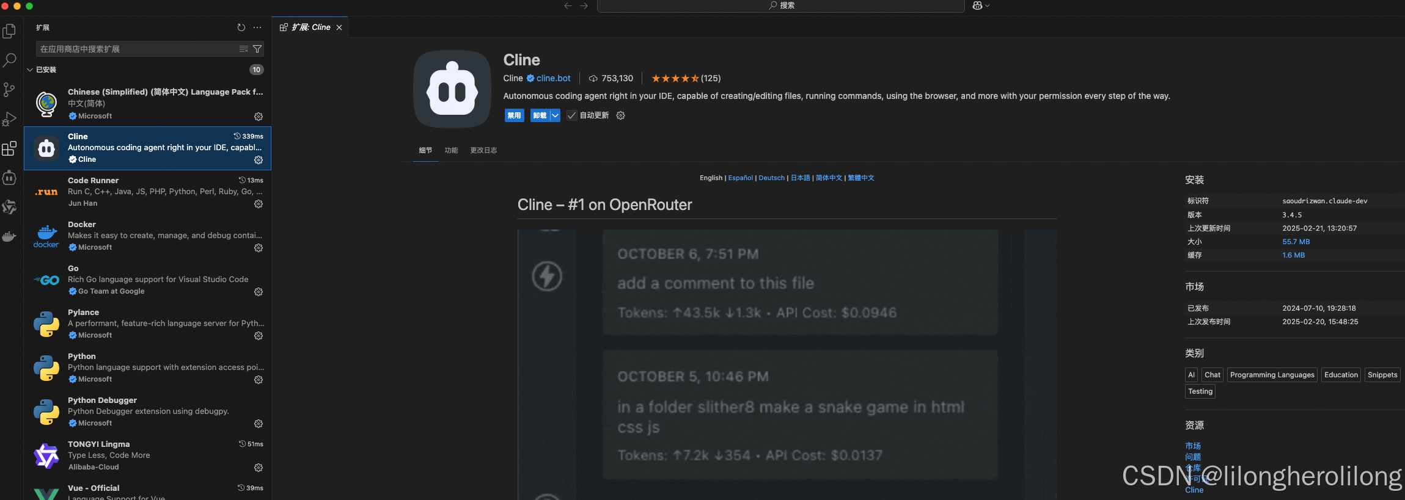Open the 问题 resource link
Screen dimensions: 1405x500
(x=1193, y=457)
